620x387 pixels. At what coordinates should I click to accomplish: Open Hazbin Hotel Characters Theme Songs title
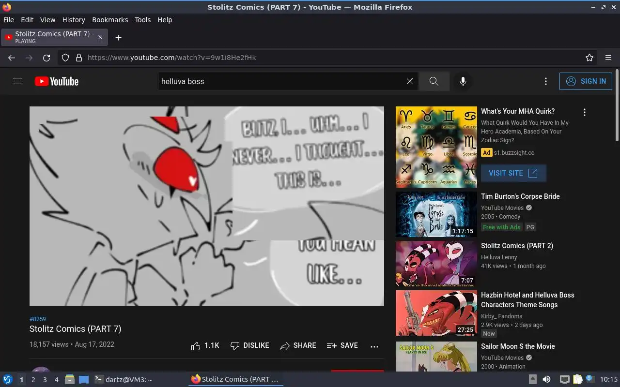[x=527, y=300]
